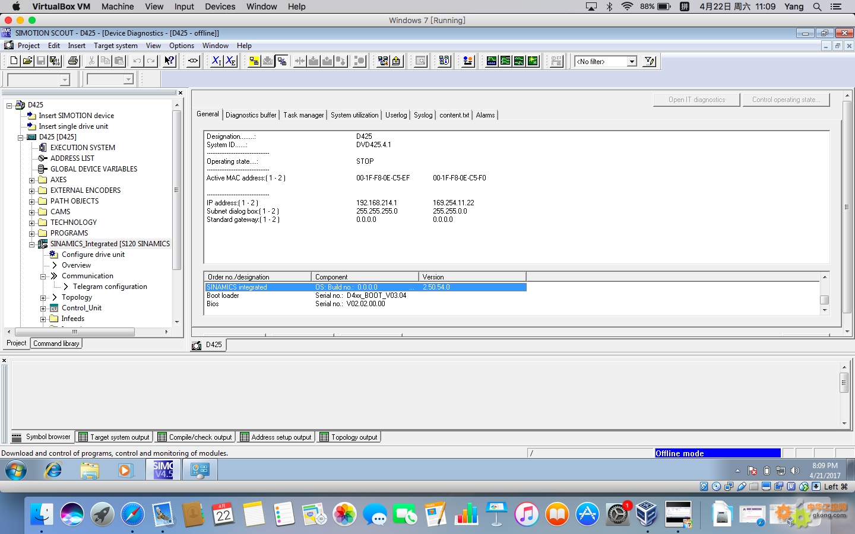Select the Boot loader row
This screenshot has width=855, height=534.
[x=365, y=295]
